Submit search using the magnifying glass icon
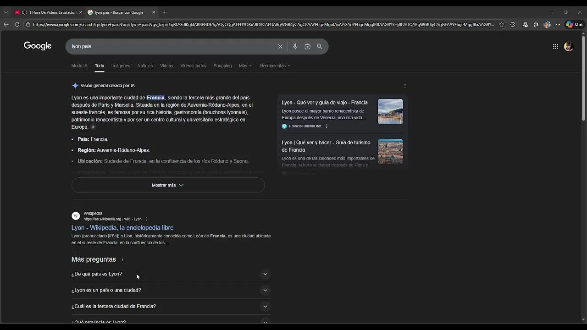Screen dimensions: 587x330 click(x=320, y=46)
